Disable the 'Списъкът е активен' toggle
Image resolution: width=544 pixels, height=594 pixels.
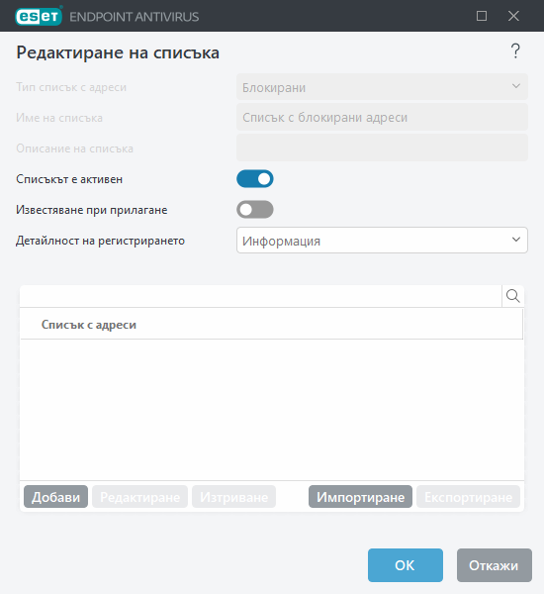click(255, 179)
